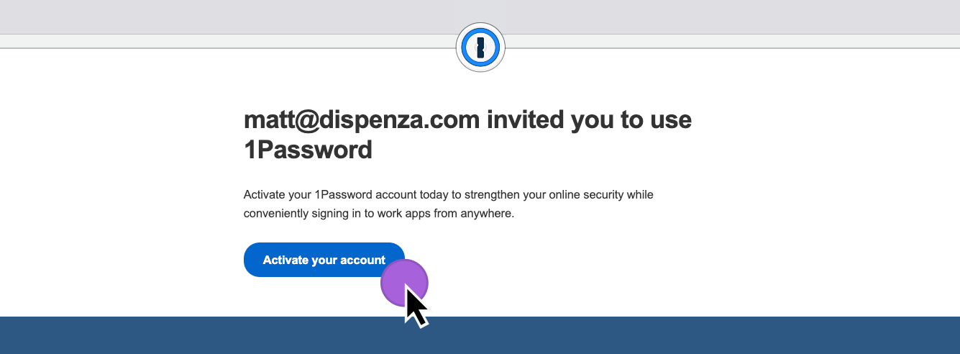Click the word "Activate" starting the paragraph
The width and height of the screenshot is (960, 354).
[264, 195]
